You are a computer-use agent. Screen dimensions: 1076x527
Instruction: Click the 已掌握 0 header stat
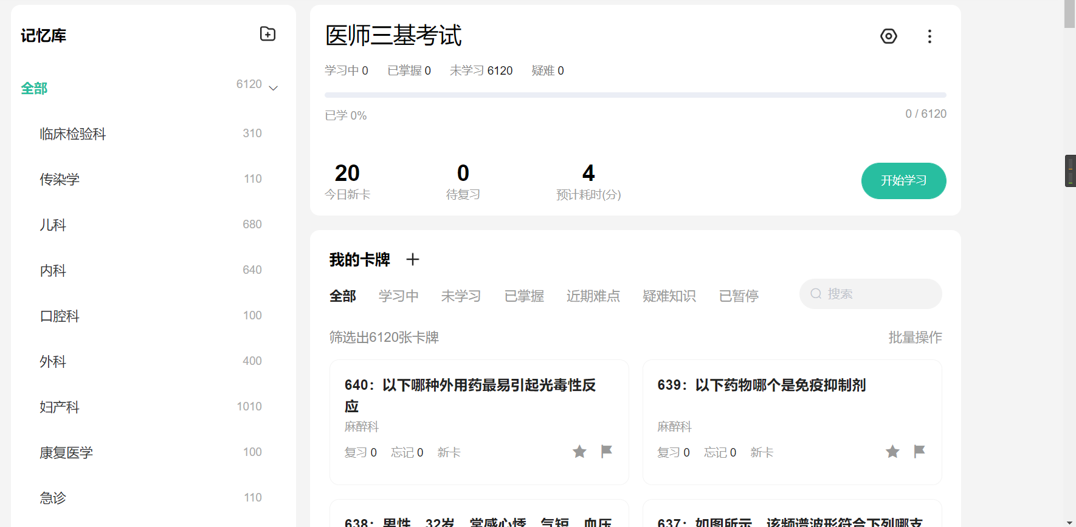point(409,70)
